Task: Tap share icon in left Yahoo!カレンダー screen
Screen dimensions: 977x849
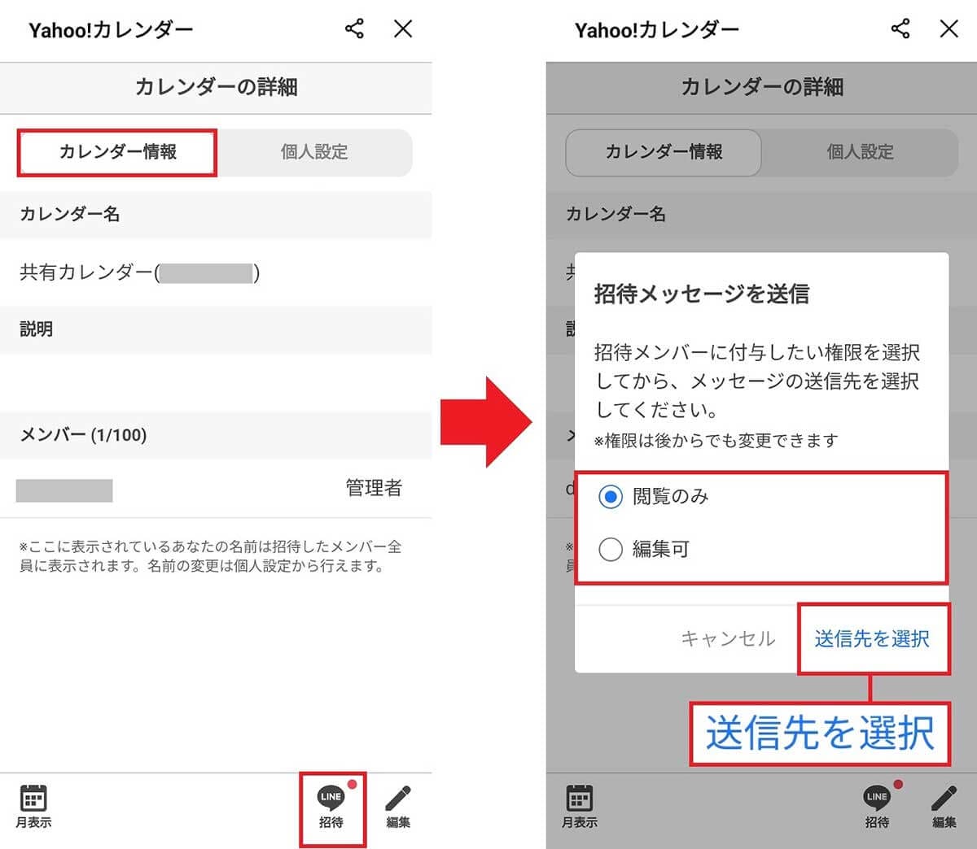Action: (354, 29)
